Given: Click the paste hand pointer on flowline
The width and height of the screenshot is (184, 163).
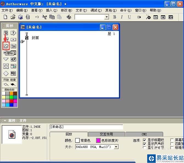Looking at the screenshot, I should tap(22, 41).
